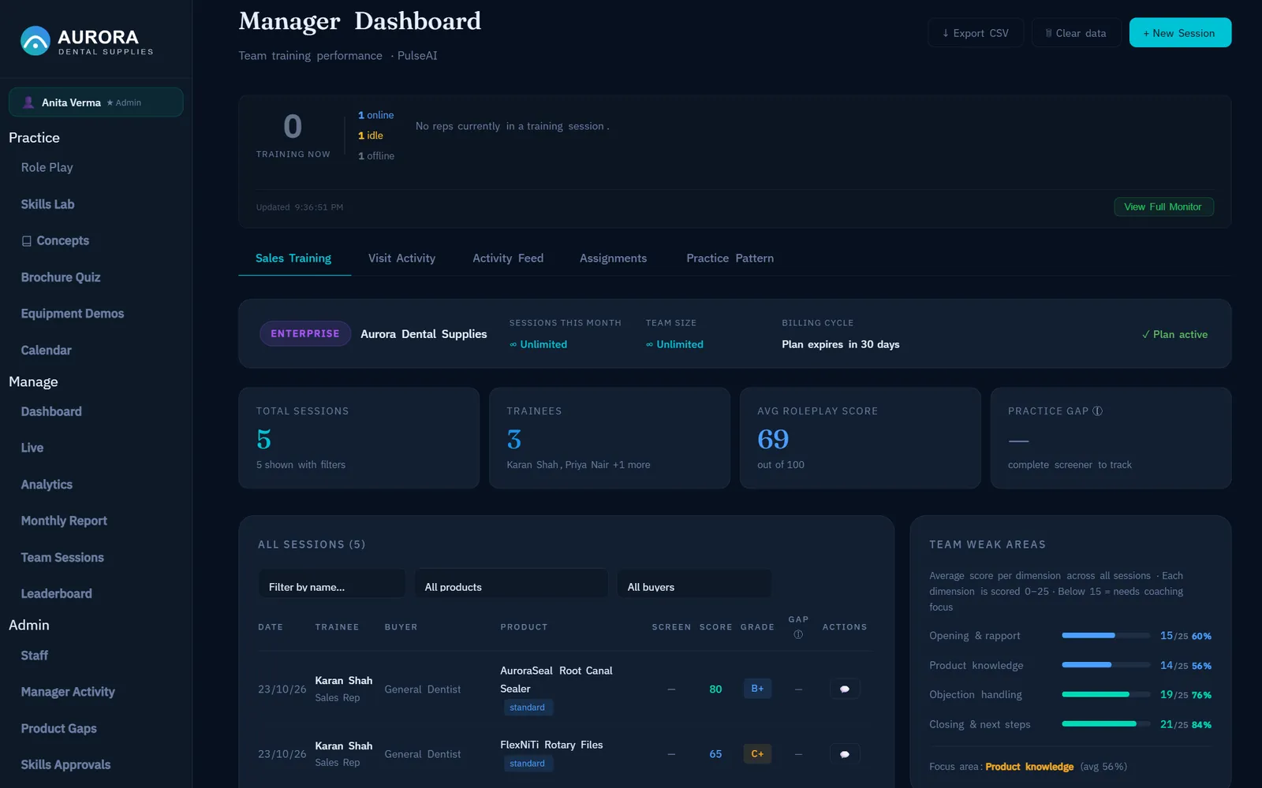Open Brochure Quiz page

pos(61,277)
